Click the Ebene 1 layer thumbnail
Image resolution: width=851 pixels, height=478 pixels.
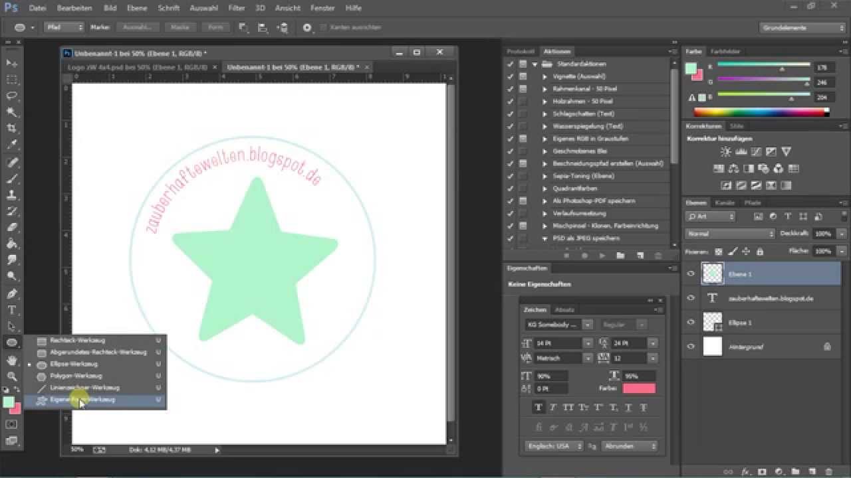tap(713, 274)
